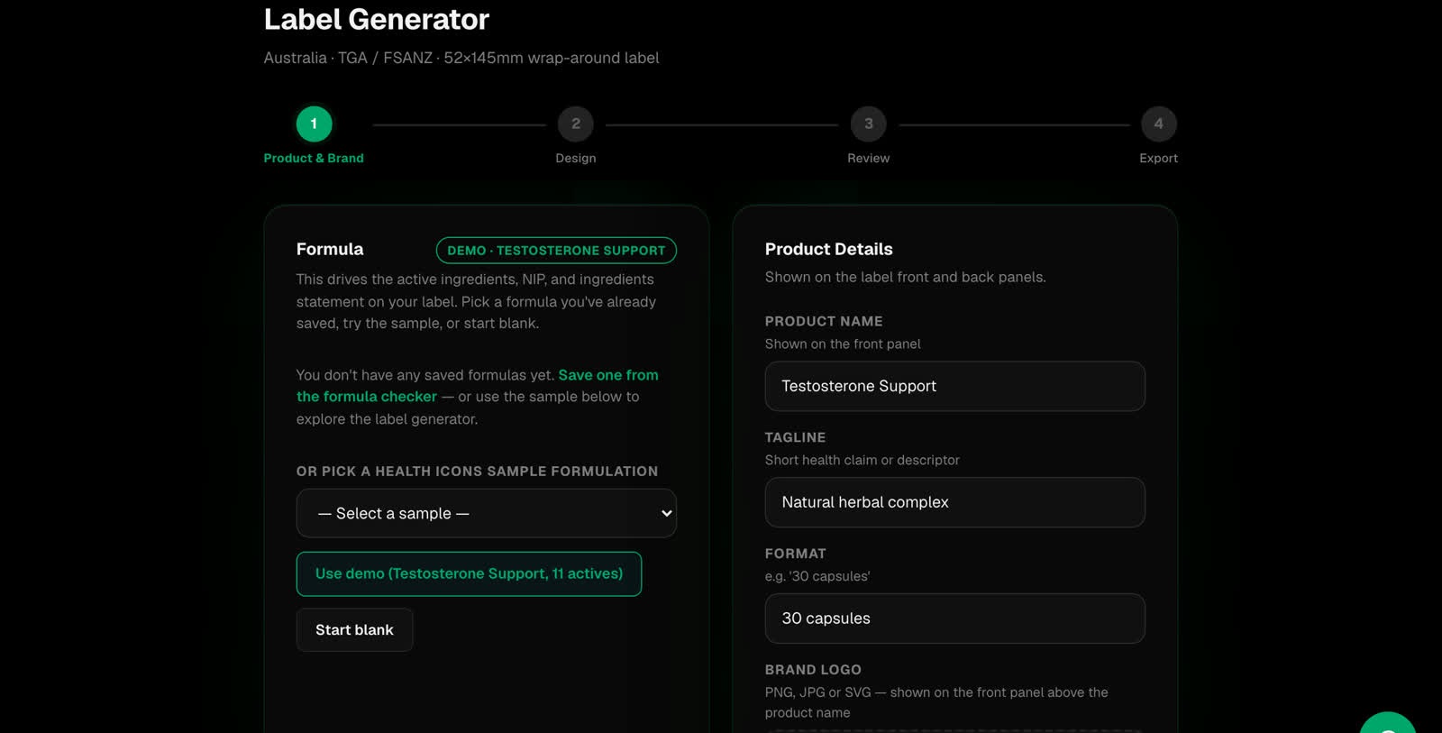1442x733 pixels.
Task: Click the TAGLINE field label
Action: 795,437
